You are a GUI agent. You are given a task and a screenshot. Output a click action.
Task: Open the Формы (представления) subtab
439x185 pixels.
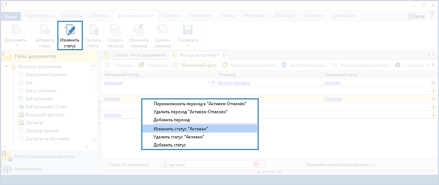(x=360, y=65)
